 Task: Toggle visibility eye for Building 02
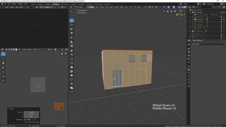click(x=224, y=19)
